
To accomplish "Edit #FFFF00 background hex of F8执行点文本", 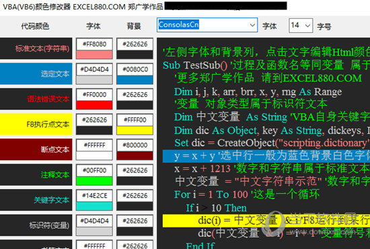I will (x=135, y=120).
